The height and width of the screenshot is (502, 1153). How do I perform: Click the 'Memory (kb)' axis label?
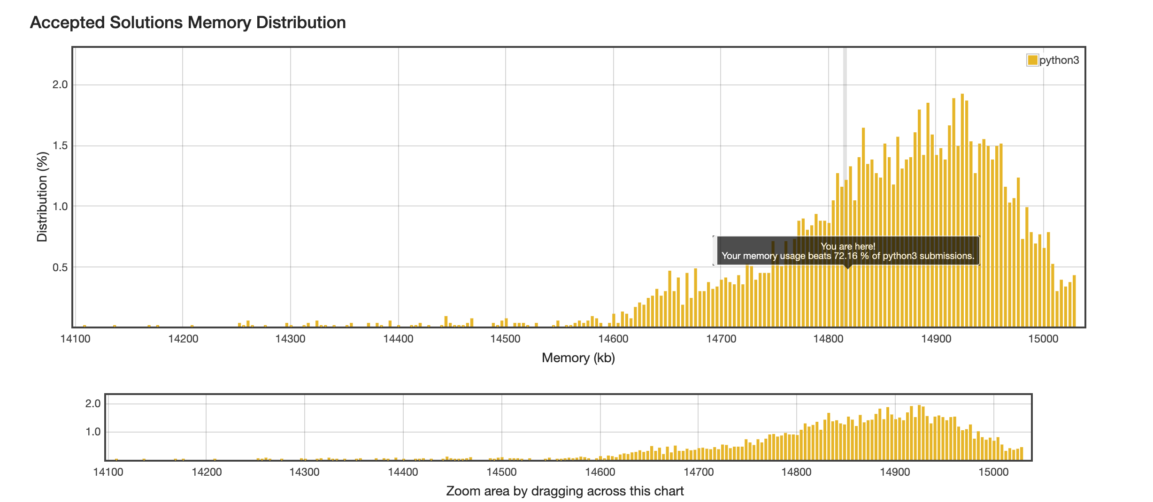coord(578,358)
